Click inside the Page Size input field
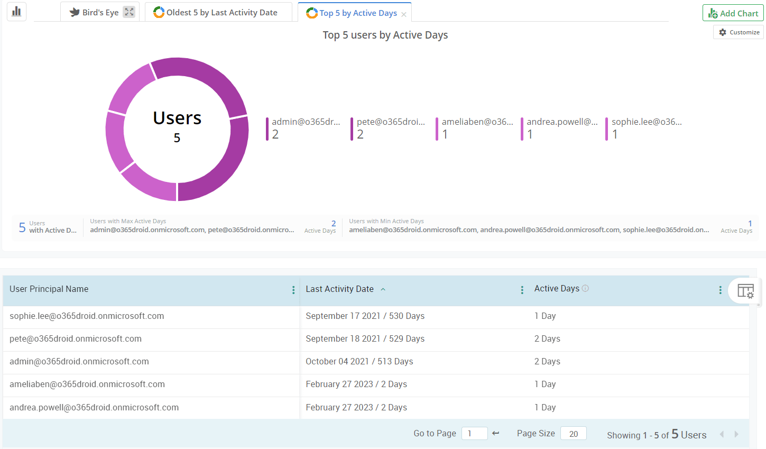This screenshot has width=766, height=449. pos(573,433)
